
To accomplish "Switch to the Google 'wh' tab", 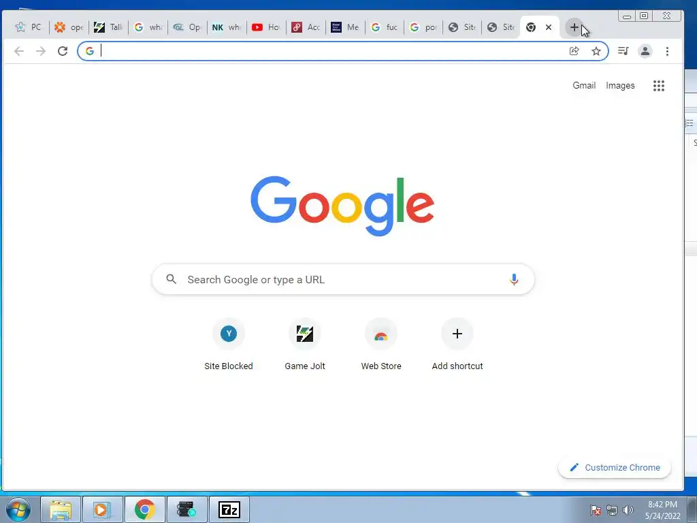I will [x=148, y=27].
